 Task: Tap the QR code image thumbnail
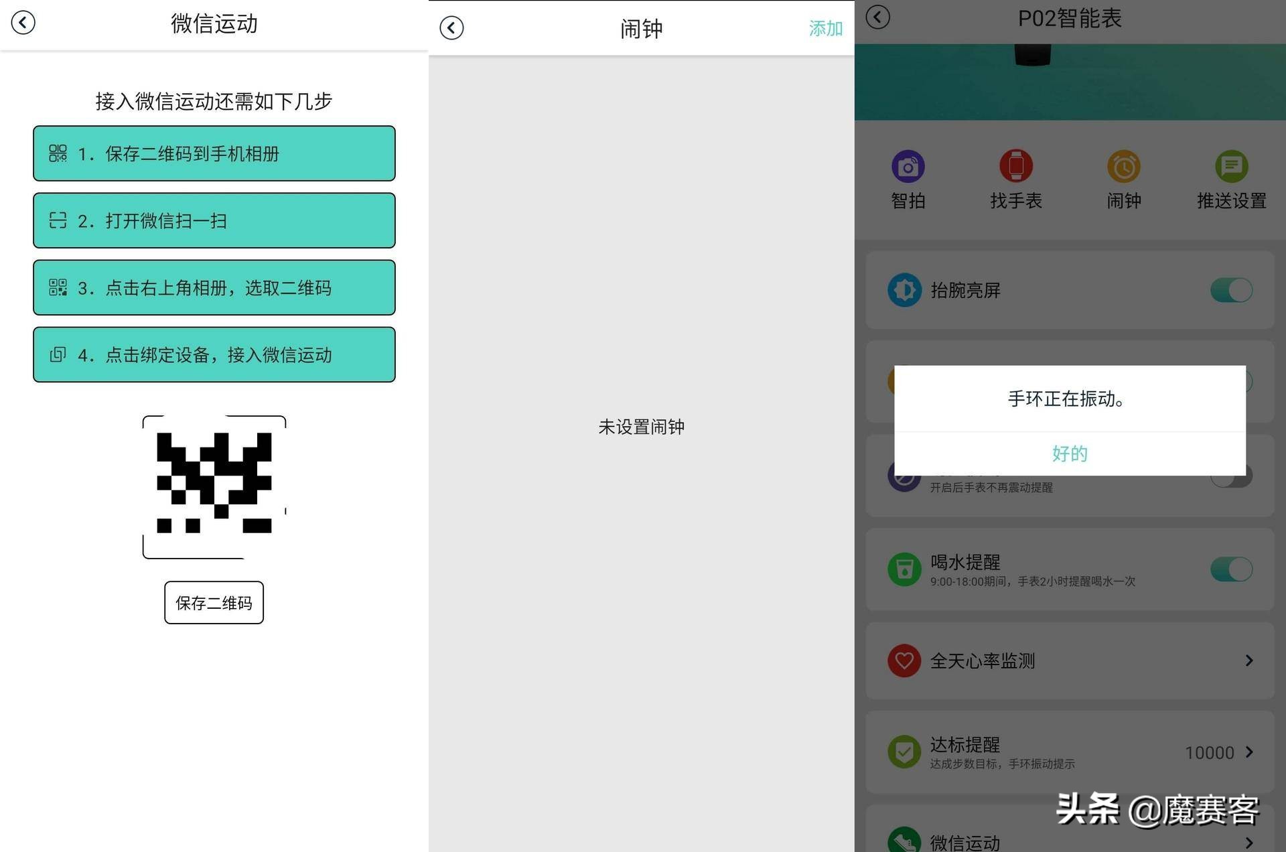[x=214, y=487]
